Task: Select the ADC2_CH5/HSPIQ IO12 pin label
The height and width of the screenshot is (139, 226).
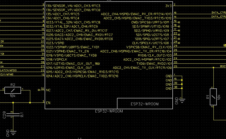Action: click(138, 18)
